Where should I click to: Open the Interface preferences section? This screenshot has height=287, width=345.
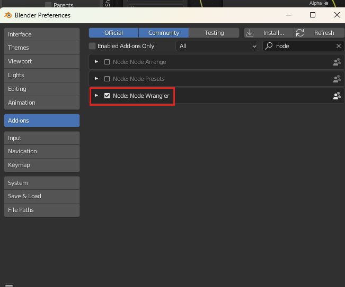pyautogui.click(x=42, y=34)
